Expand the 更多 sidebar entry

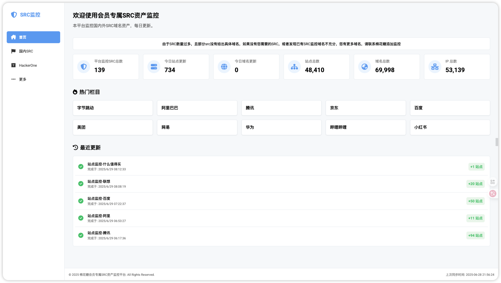point(22,79)
